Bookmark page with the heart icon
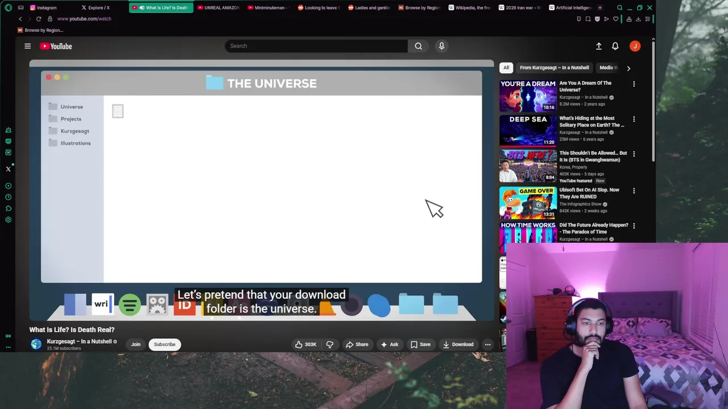728x409 pixels. [615, 19]
